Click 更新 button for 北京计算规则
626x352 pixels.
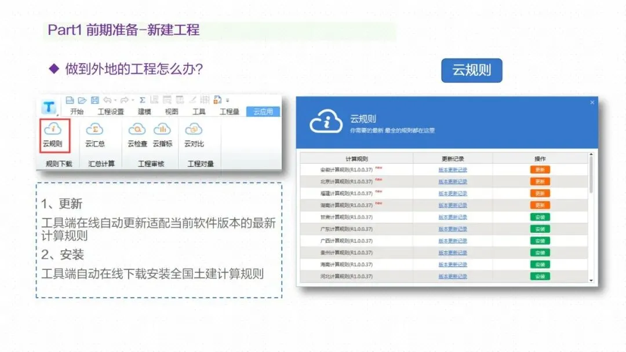pyautogui.click(x=540, y=181)
